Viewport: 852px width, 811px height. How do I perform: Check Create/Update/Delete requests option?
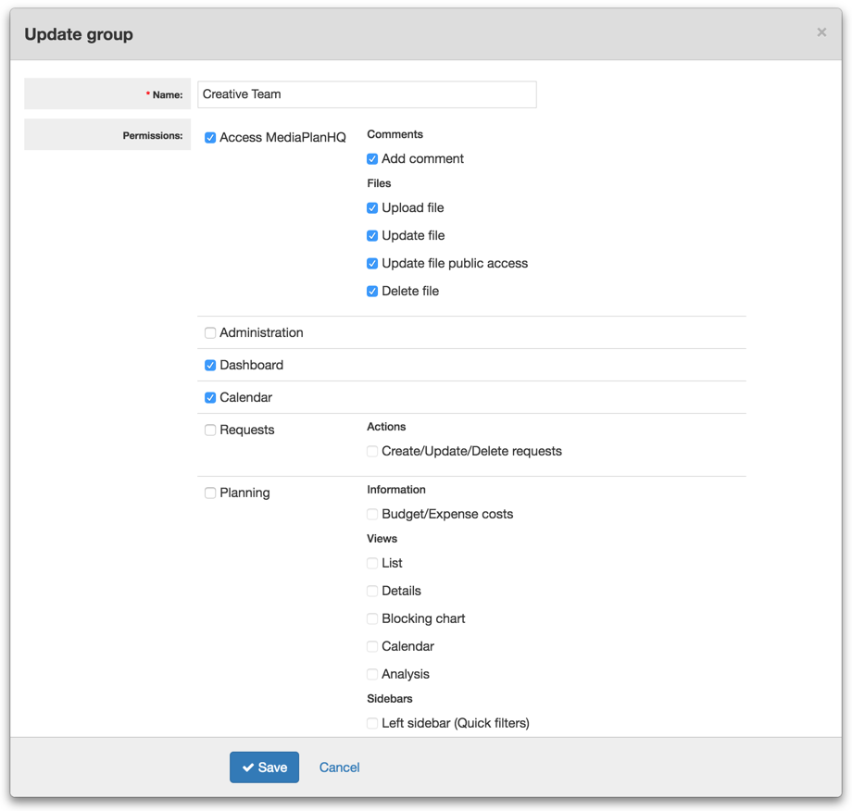[372, 452]
